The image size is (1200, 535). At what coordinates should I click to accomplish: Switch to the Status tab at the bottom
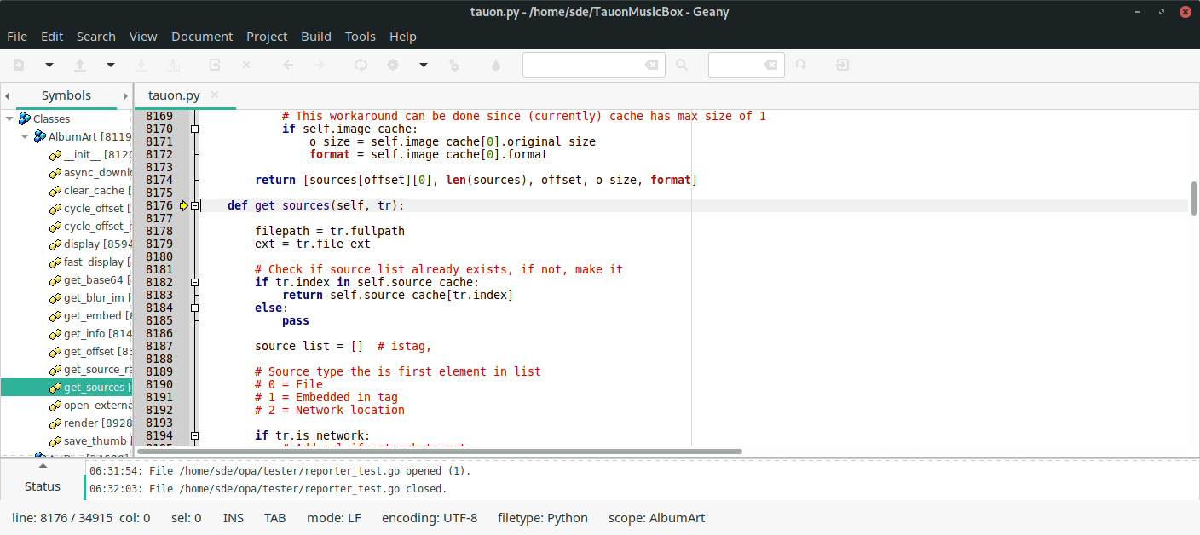tap(43, 486)
